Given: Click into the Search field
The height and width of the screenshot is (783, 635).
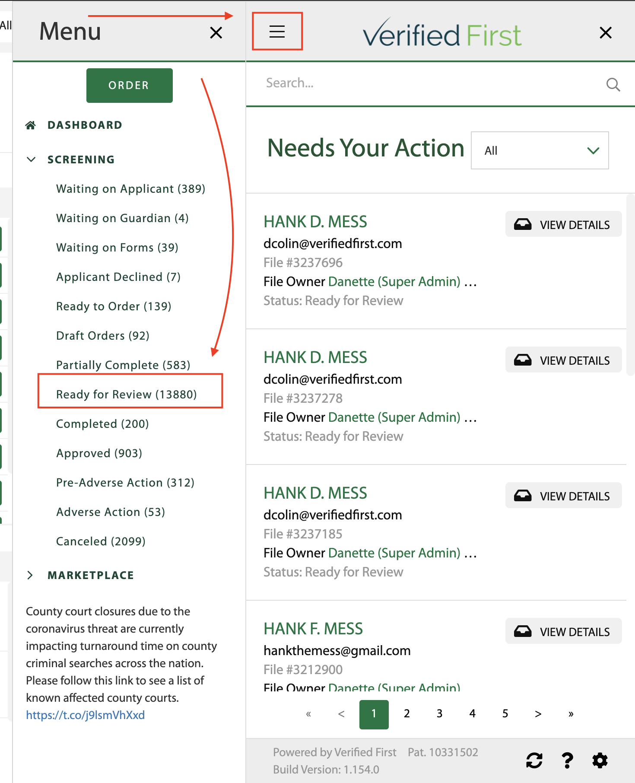Looking at the screenshot, I should 432,83.
